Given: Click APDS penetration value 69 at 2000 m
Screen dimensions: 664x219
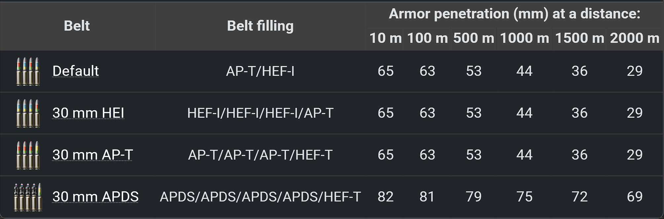Looking at the screenshot, I should click(635, 197).
